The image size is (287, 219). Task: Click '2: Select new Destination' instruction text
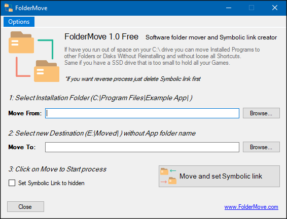click(102, 134)
